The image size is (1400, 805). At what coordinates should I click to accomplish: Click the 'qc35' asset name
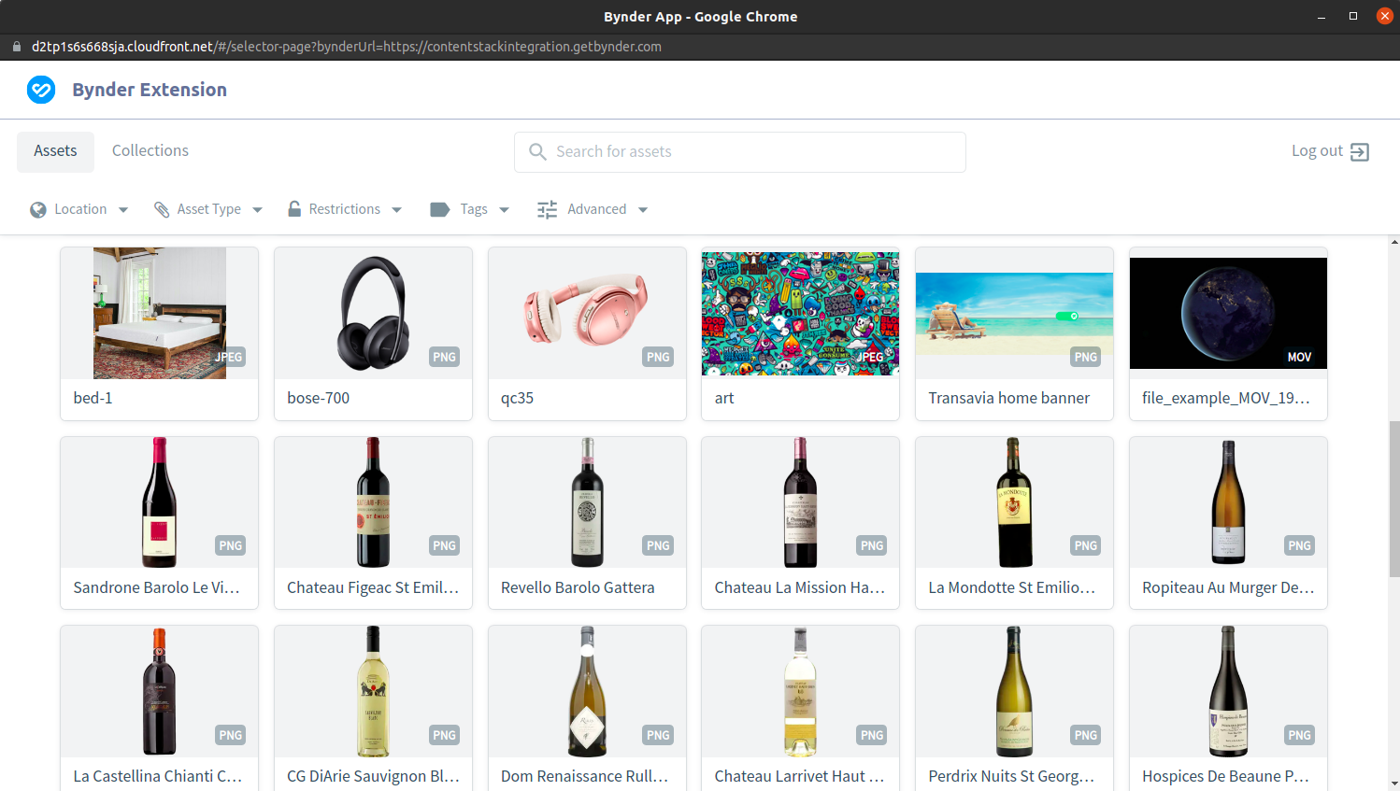(517, 399)
